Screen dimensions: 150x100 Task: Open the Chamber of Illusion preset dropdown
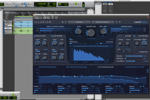[103, 22]
